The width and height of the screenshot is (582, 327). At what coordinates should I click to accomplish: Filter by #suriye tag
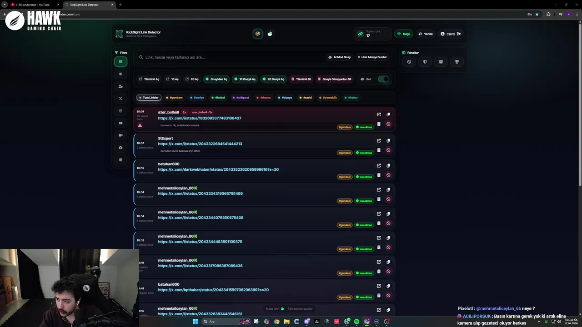pyautogui.click(x=197, y=98)
